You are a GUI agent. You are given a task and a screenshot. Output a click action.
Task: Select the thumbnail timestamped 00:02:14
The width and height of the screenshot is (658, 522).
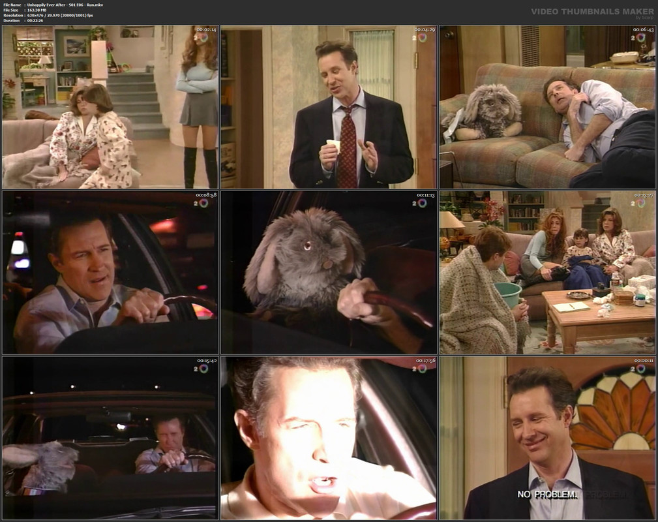(x=110, y=106)
